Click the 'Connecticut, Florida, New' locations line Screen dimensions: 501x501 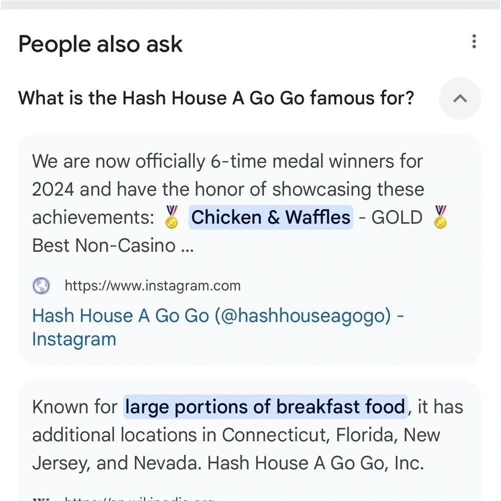point(236,435)
